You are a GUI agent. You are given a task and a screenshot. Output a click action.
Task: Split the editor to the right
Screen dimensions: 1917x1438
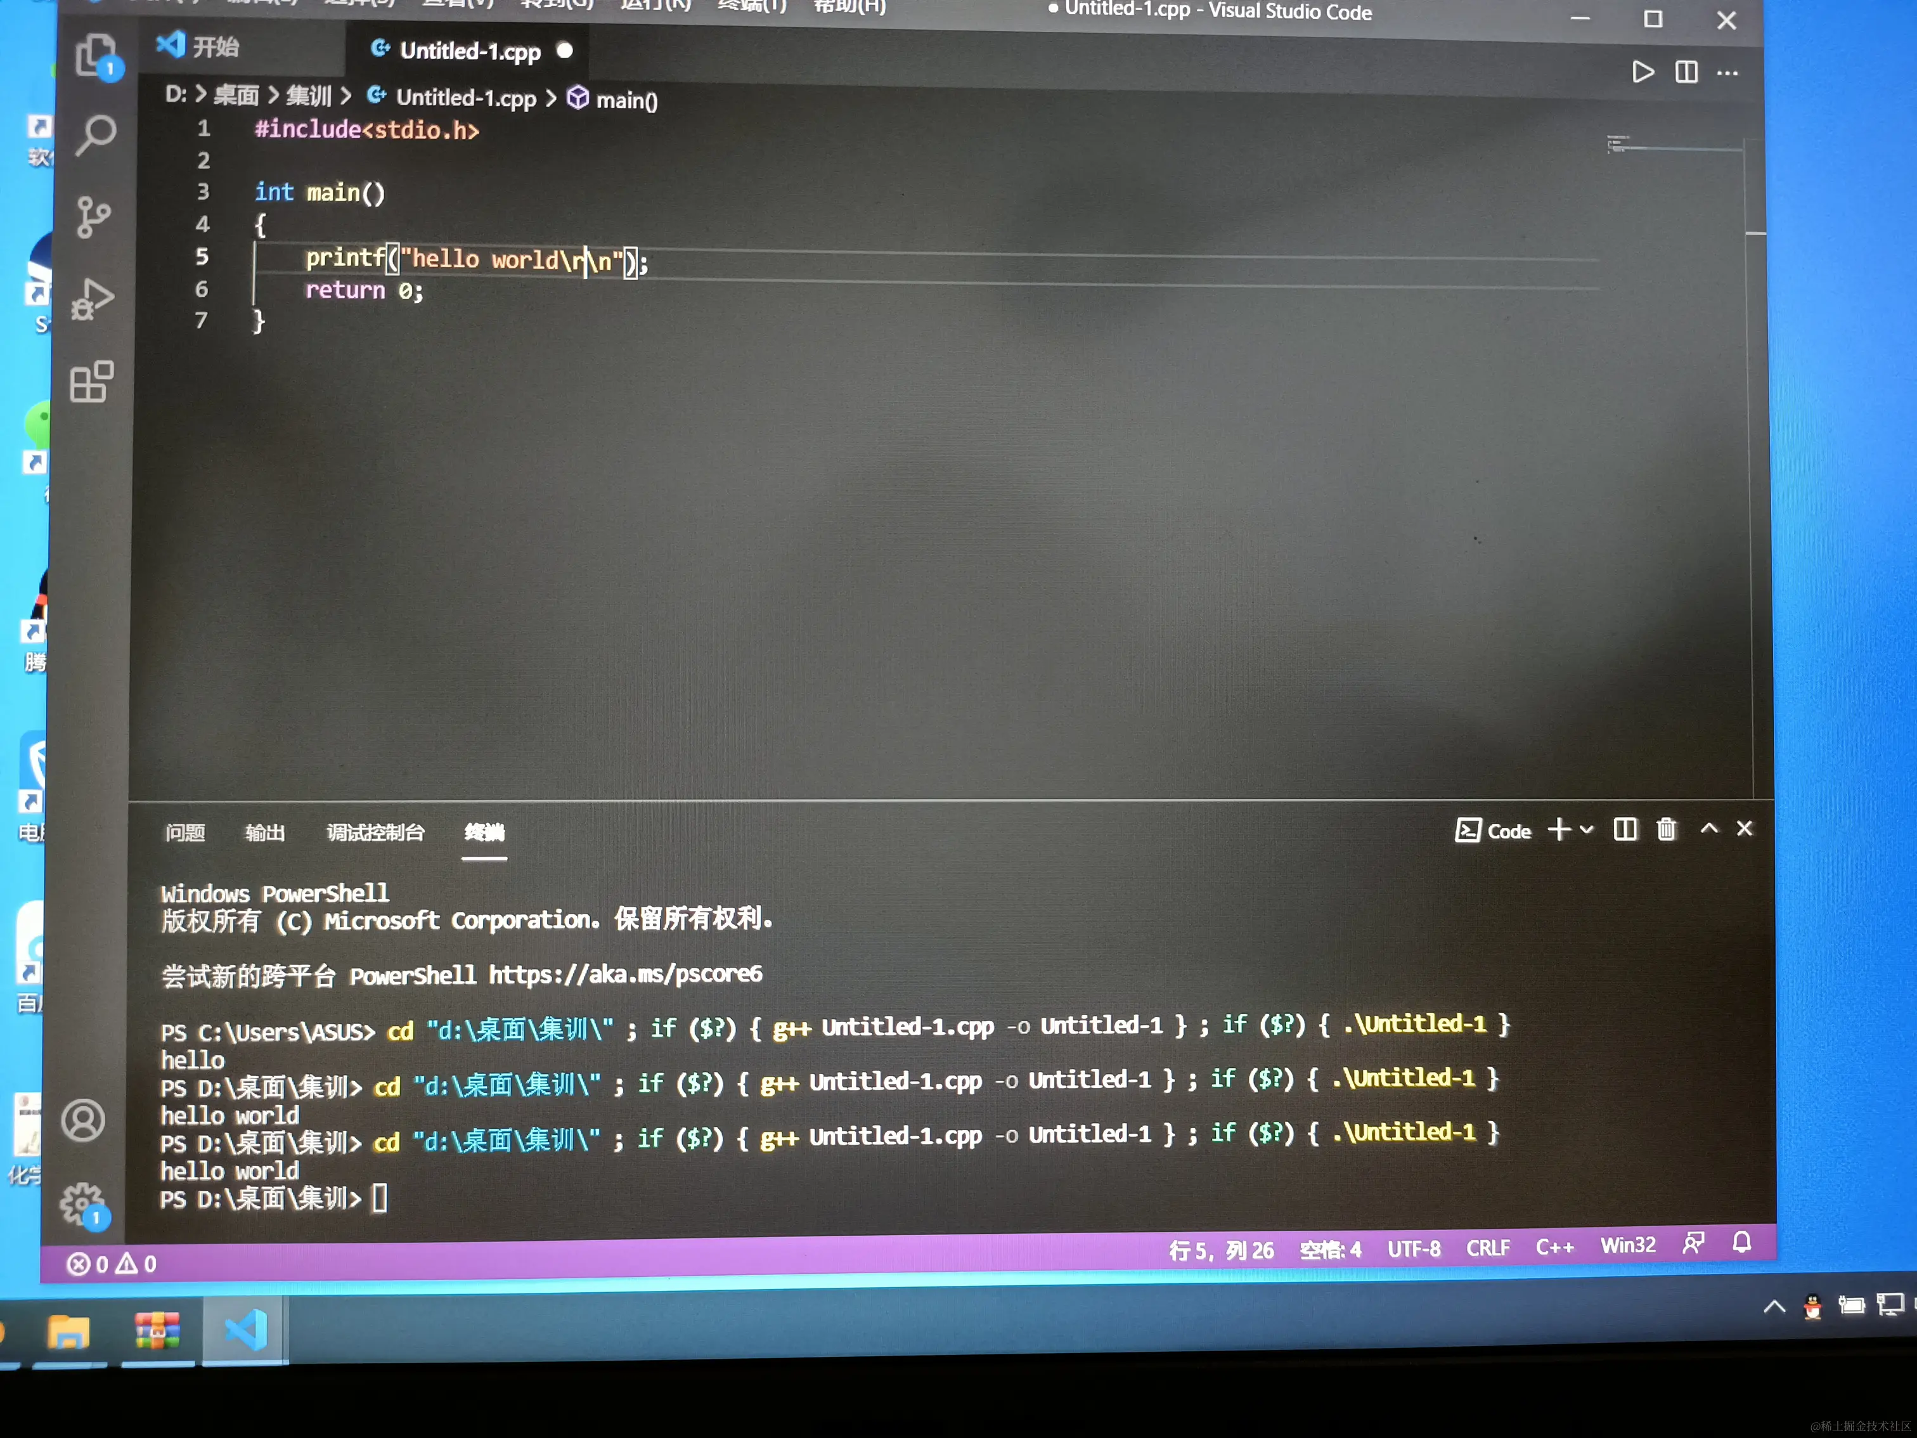coord(1686,72)
